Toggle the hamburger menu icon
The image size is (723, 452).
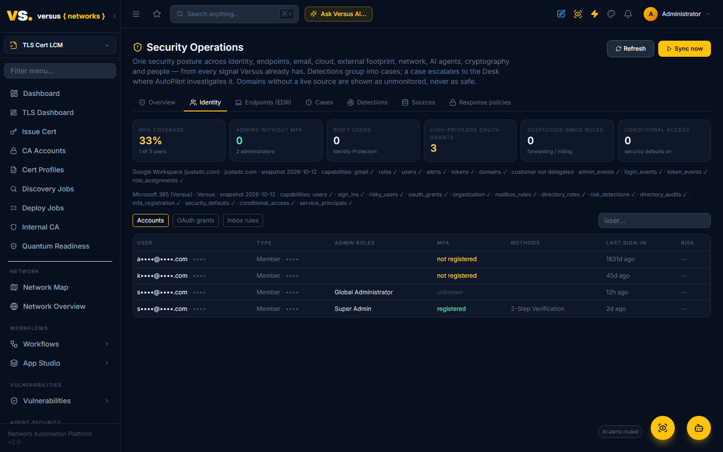coord(136,14)
